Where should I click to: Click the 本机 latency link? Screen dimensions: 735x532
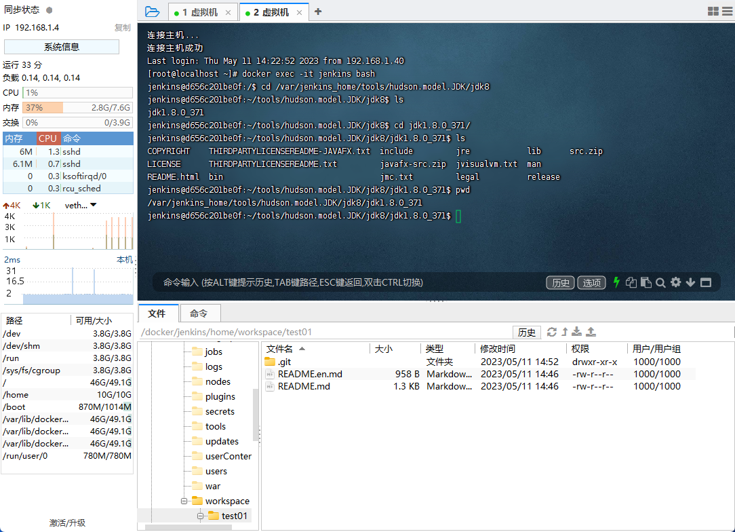125,259
